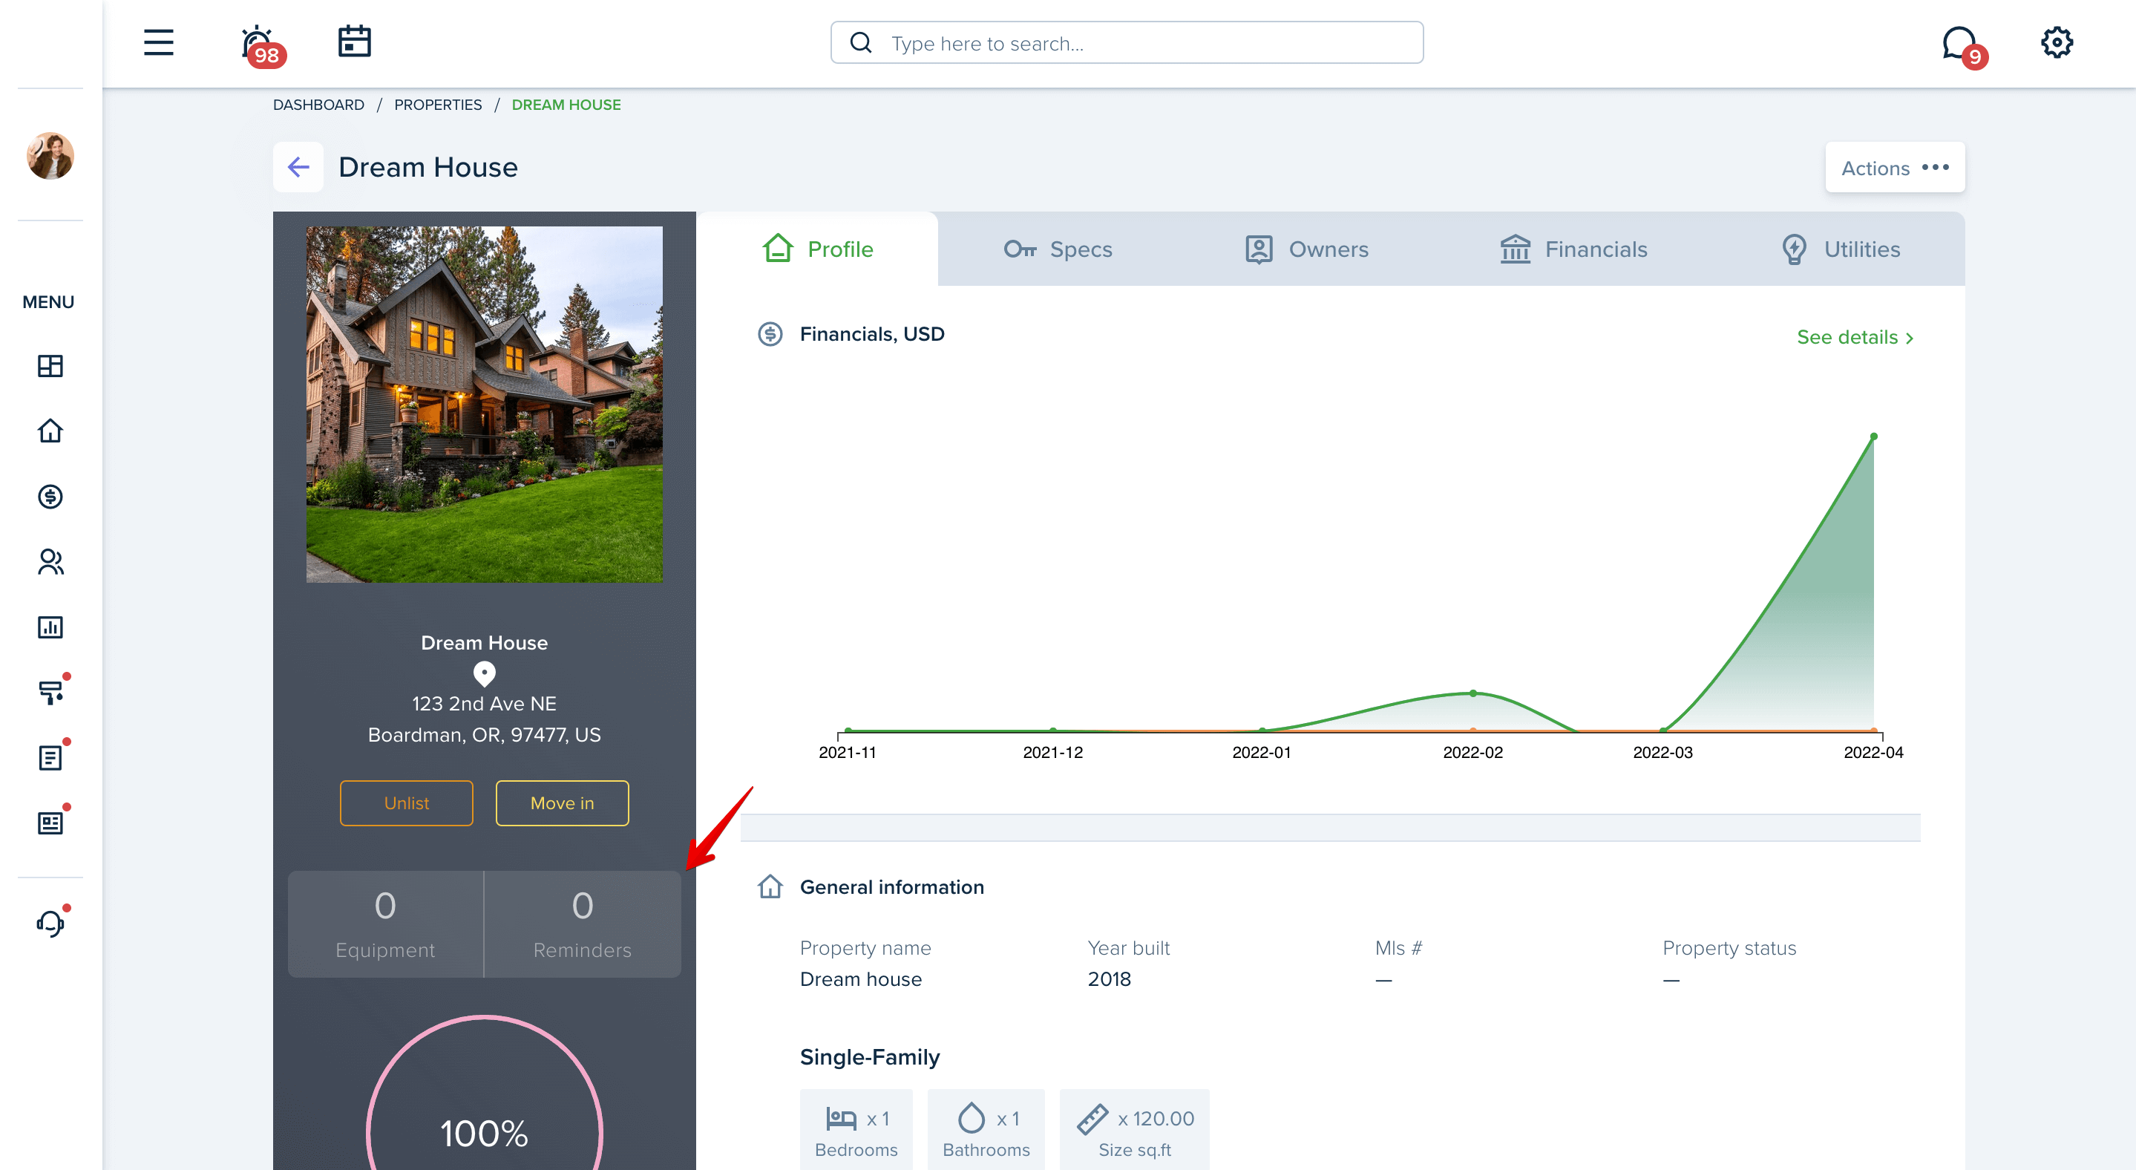The width and height of the screenshot is (2136, 1170).
Task: Open the financials dollar icon in sidebar
Action: [x=50, y=497]
